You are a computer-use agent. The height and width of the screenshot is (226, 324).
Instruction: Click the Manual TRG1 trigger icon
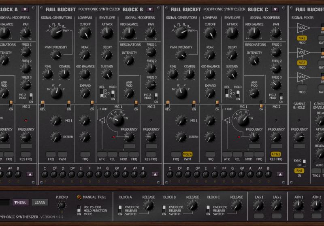(79, 197)
